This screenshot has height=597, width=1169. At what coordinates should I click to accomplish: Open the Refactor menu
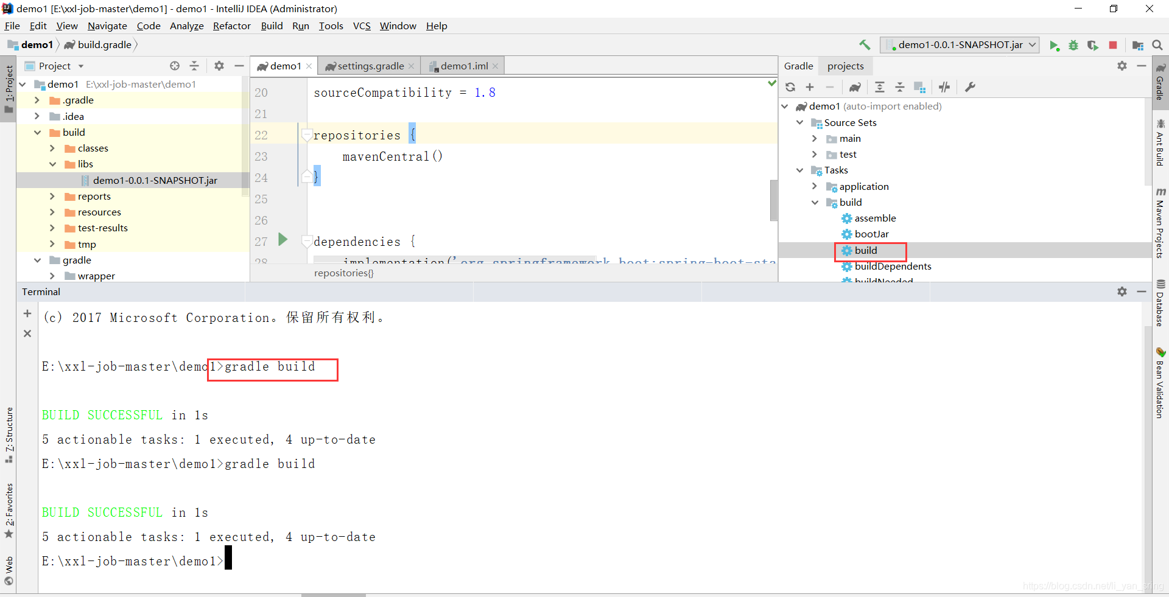click(x=231, y=26)
